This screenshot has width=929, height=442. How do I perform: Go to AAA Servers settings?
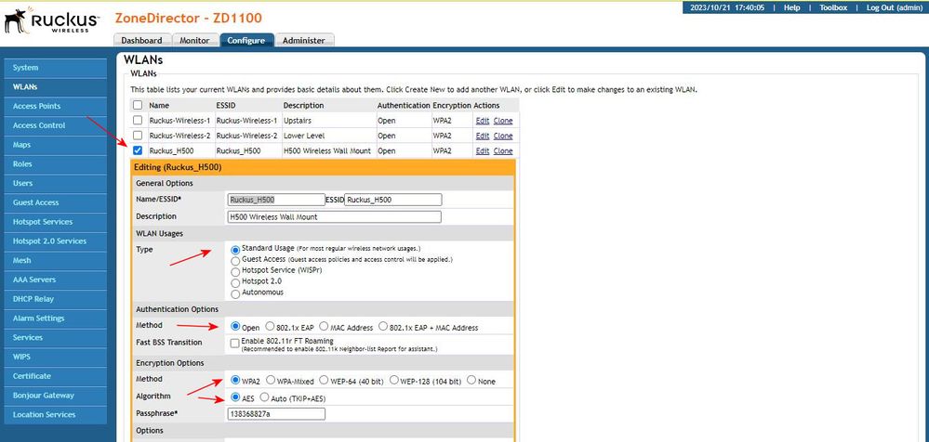[x=34, y=279]
